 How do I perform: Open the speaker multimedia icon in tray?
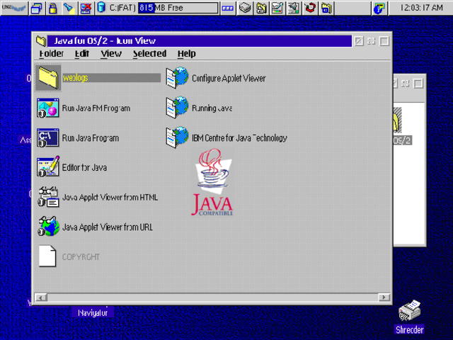coord(294,8)
